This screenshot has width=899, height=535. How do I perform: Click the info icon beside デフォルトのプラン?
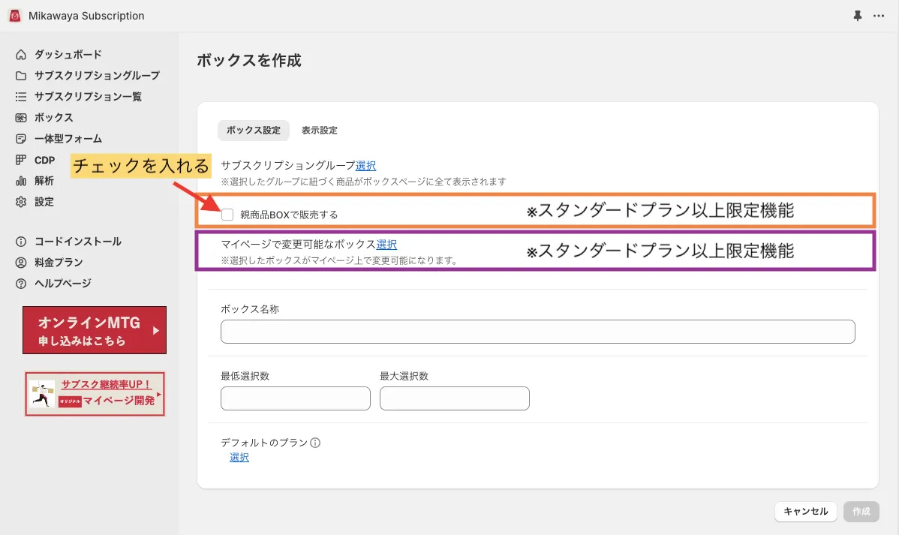tap(315, 443)
